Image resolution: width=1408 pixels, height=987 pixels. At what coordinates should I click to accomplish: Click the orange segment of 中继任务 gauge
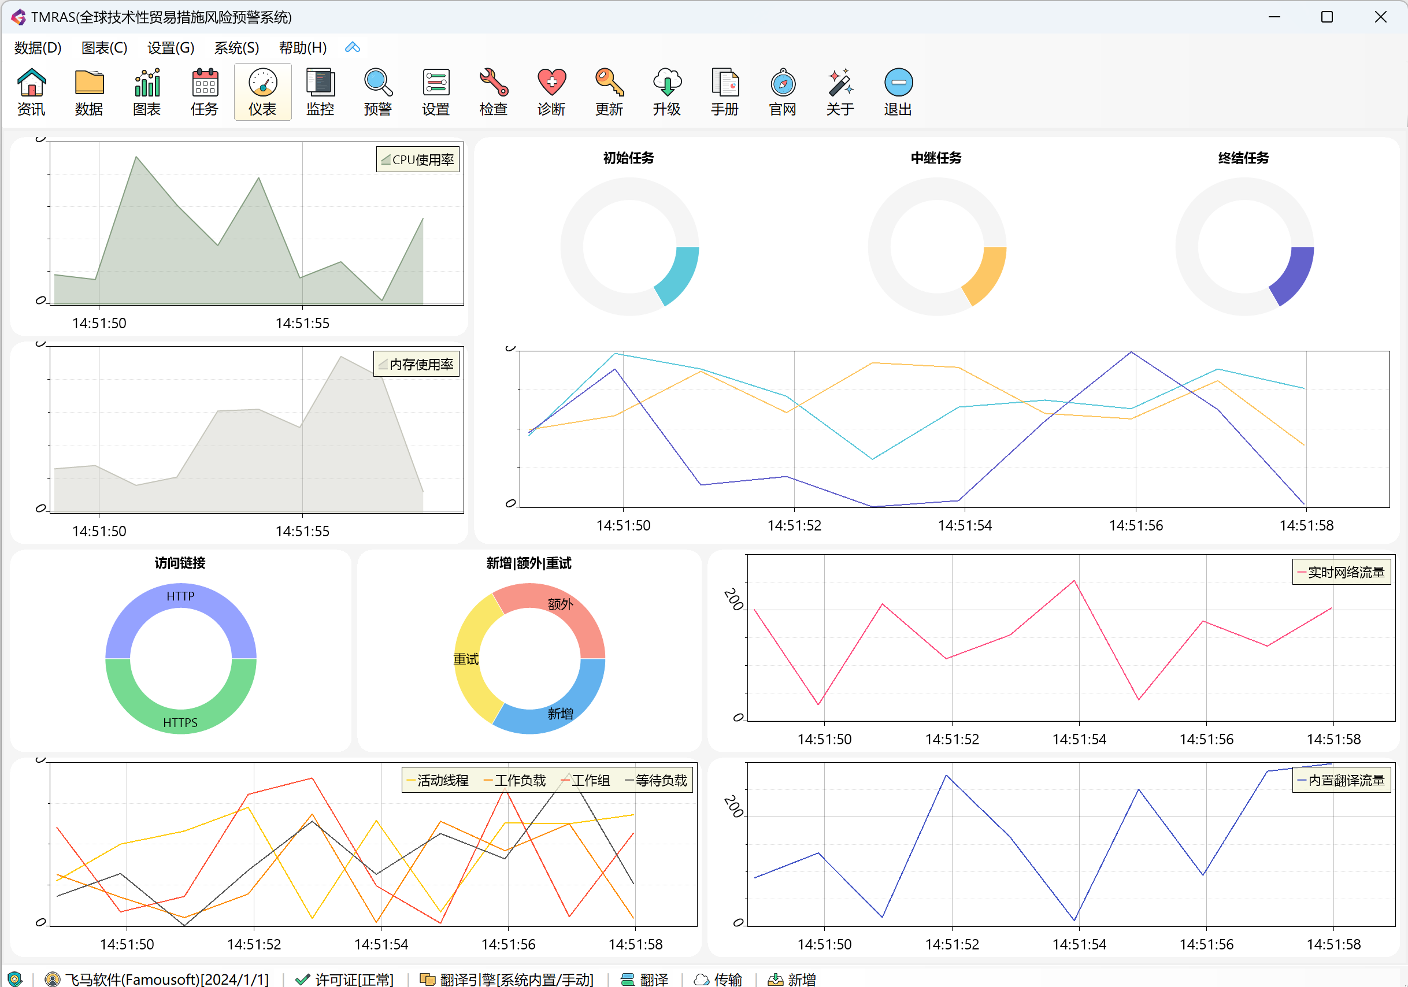coord(988,276)
